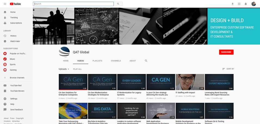Viewport: 260px width, 124px height.
Task: Click the QAT Global channel logo
Action: 64,52
